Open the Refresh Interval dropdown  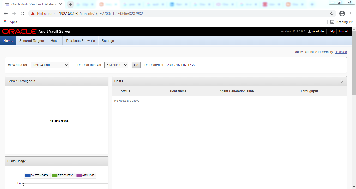(116, 65)
